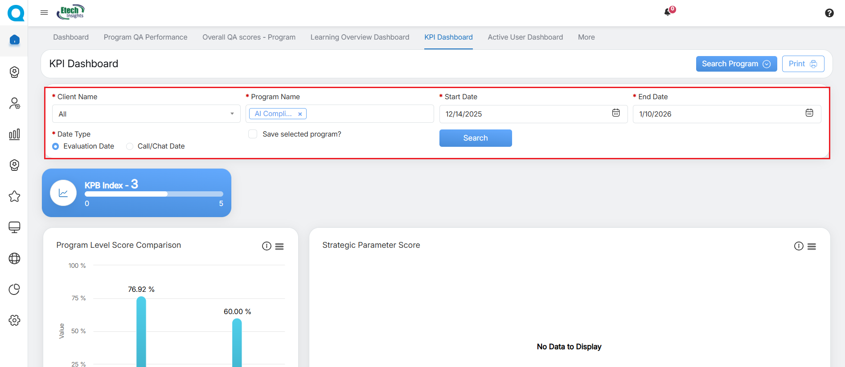Viewport: 845px width, 367px height.
Task: Click the globe icon in sidebar
Action: [x=14, y=258]
